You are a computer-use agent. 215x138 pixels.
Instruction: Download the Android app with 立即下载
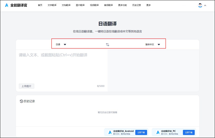tap(141, 132)
